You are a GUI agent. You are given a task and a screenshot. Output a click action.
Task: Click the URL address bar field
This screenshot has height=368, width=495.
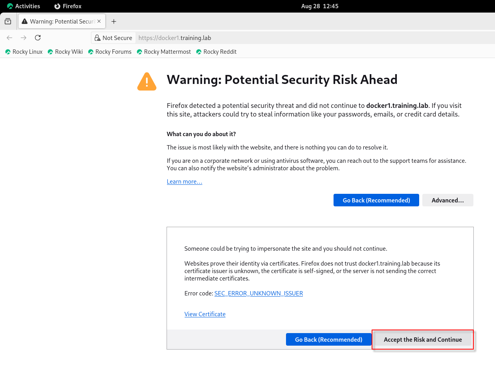pyautogui.click(x=275, y=38)
